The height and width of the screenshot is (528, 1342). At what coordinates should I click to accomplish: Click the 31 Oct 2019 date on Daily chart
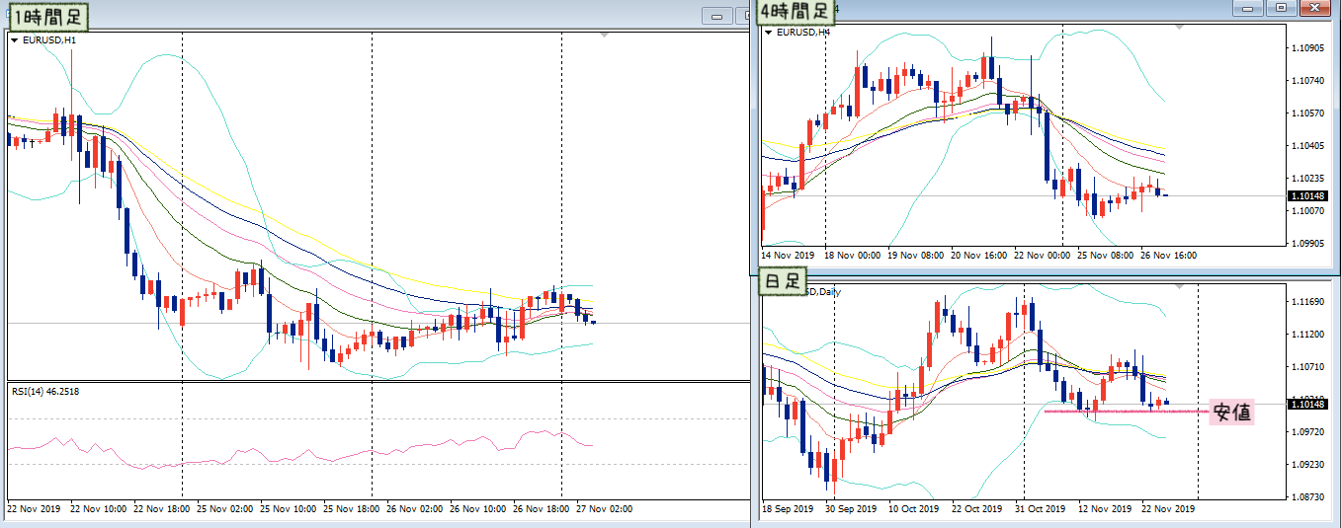(x=1041, y=509)
